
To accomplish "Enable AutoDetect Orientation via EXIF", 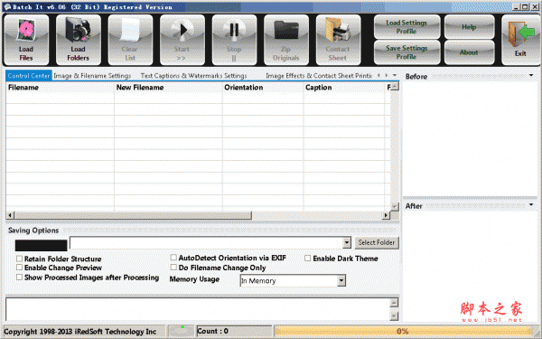I will [173, 258].
